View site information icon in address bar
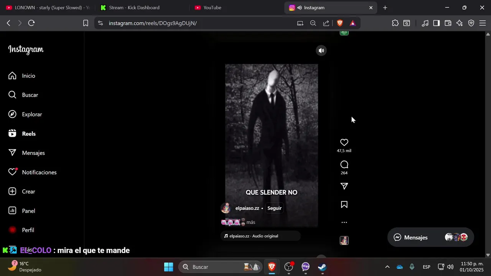This screenshot has height=276, width=491. pos(101,23)
